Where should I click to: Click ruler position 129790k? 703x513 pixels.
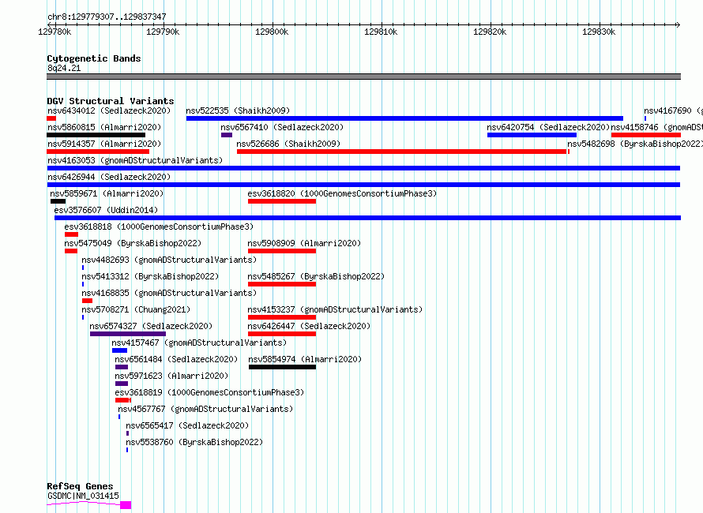coord(164,32)
